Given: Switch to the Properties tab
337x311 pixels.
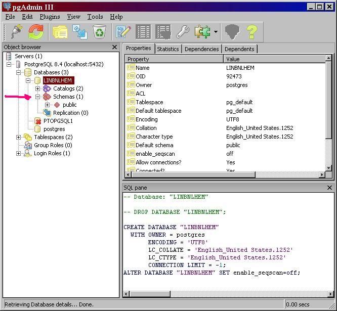Looking at the screenshot, I should click(x=139, y=48).
